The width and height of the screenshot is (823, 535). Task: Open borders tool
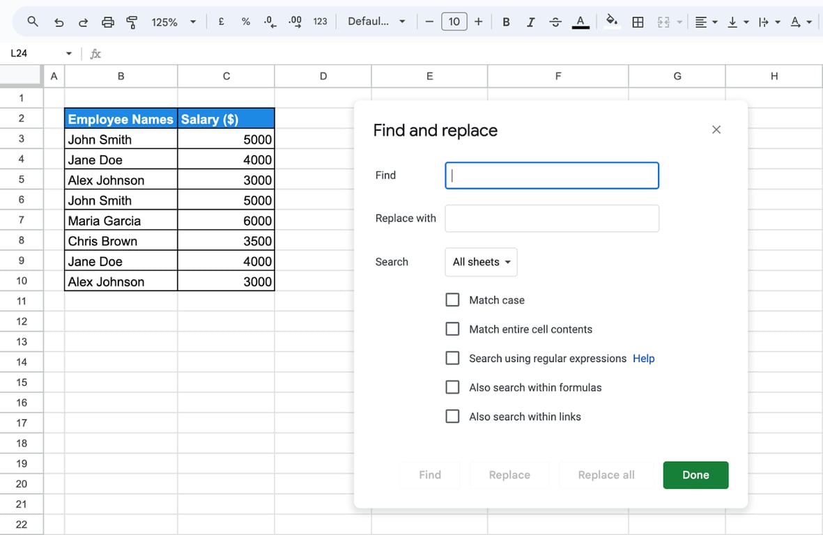point(638,22)
